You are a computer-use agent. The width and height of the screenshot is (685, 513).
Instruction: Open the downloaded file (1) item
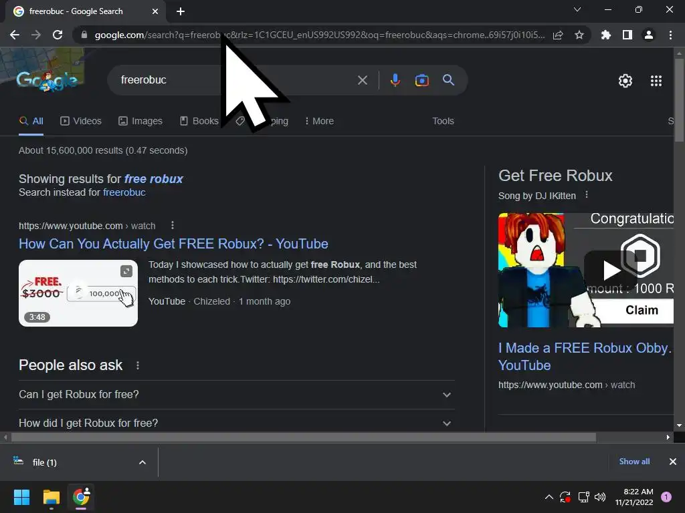pos(45,462)
